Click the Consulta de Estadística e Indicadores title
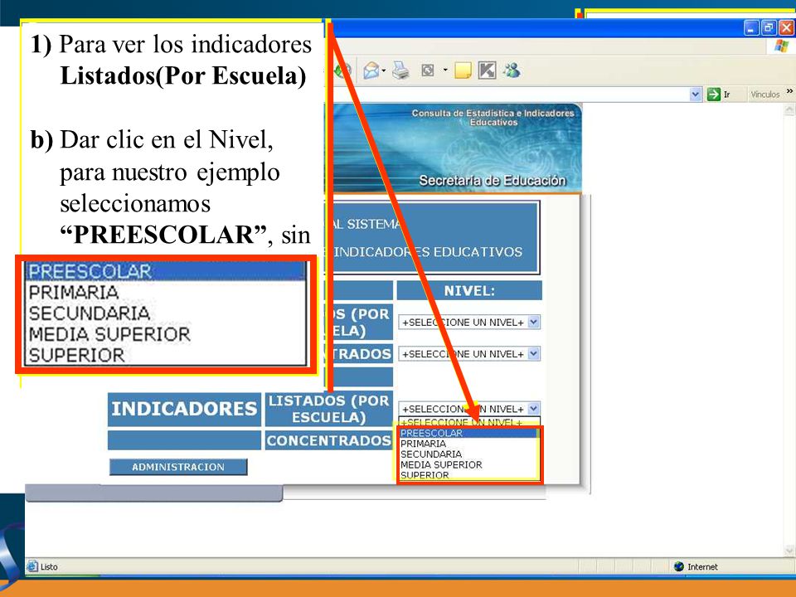The height and width of the screenshot is (597, 796). click(493, 118)
